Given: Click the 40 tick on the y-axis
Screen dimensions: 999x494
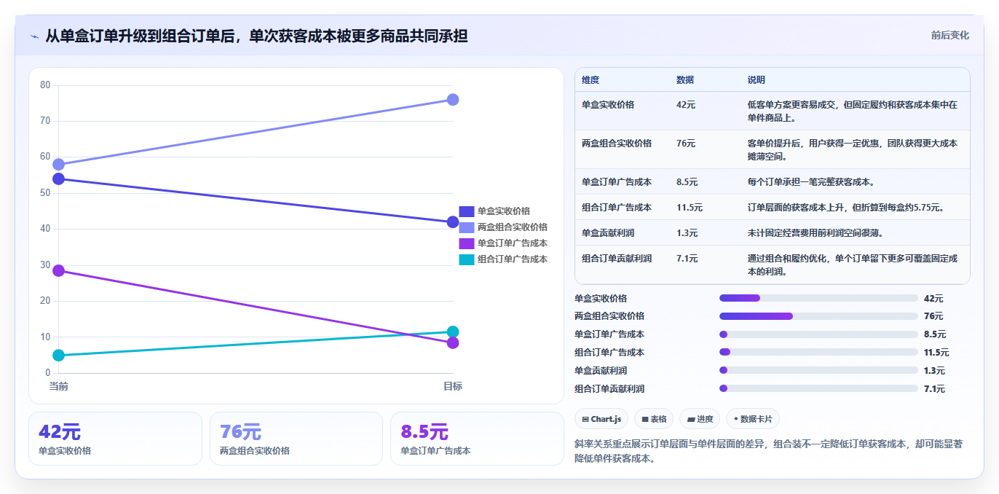Looking at the screenshot, I should click(45, 229).
